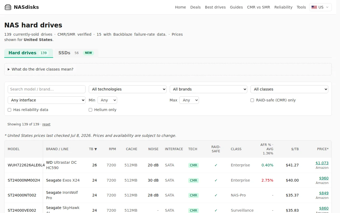The image size is (340, 213).
Task: Click the RAID-safe checkmark for Seagate Exos X24
Action: tap(216, 180)
